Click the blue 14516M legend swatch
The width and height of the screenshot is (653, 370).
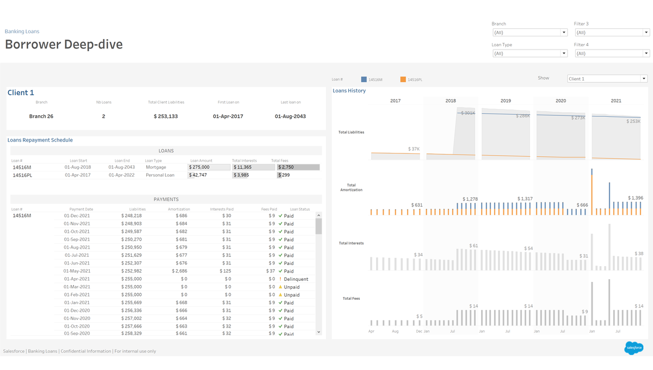pos(364,79)
